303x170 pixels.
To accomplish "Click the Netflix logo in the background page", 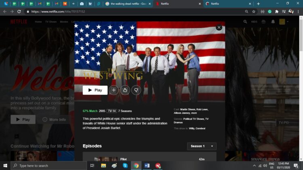I will 19,22.
